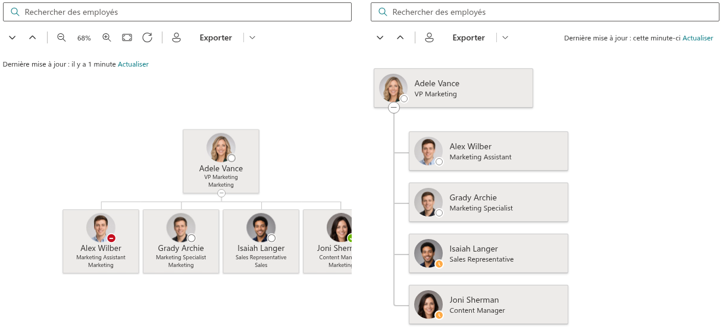Click Adele Vance photo in left chart
Image resolution: width=726 pixels, height=333 pixels.
click(221, 147)
